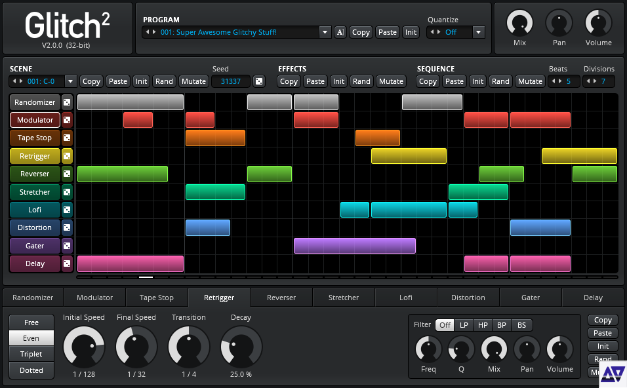Viewport: 627px width, 388px height.
Task: Select the Modulator effect lane button
Action: (35, 120)
